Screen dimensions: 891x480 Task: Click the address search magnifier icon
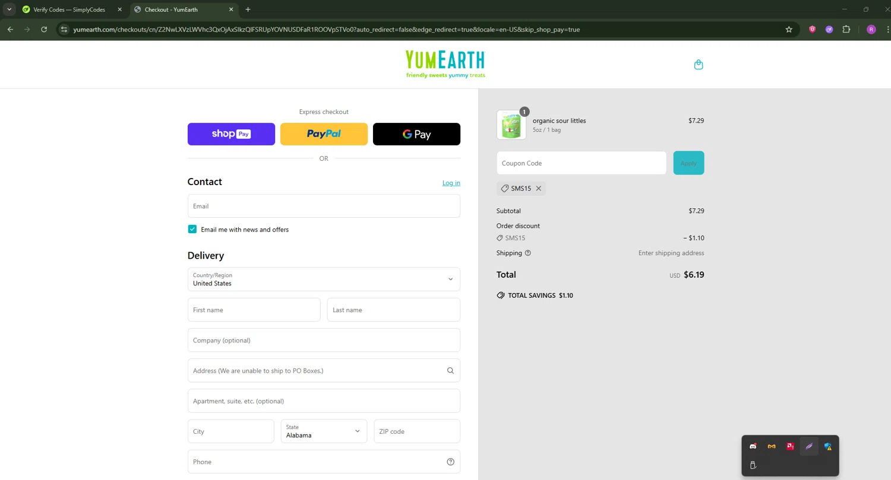point(450,371)
